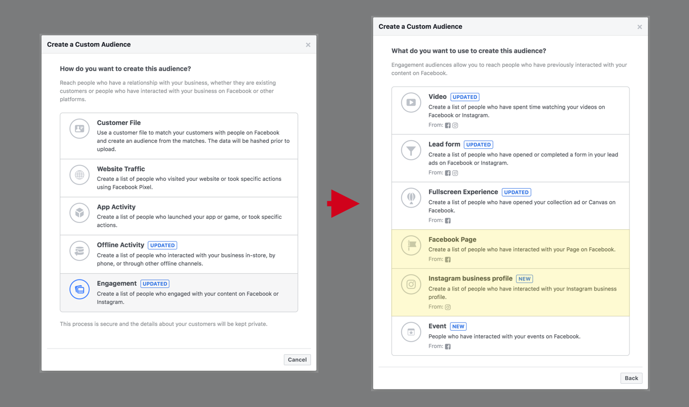Click Instagram source icon under Instagram business profile
689x407 pixels.
click(448, 307)
